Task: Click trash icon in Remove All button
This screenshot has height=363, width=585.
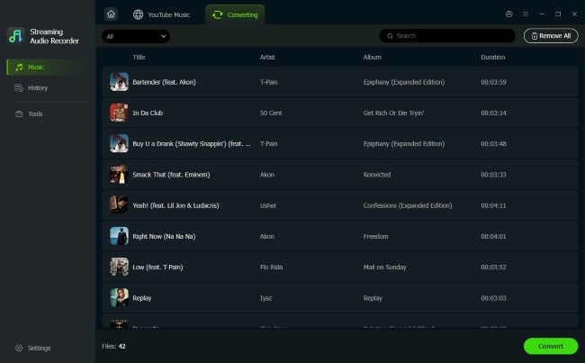Action: pos(535,36)
